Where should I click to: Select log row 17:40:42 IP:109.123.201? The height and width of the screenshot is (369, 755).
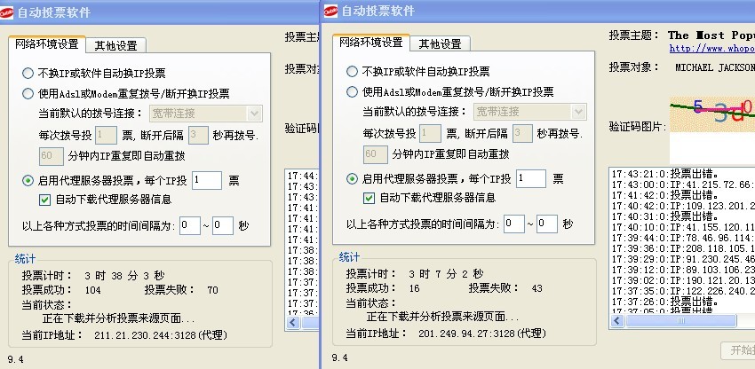683,206
